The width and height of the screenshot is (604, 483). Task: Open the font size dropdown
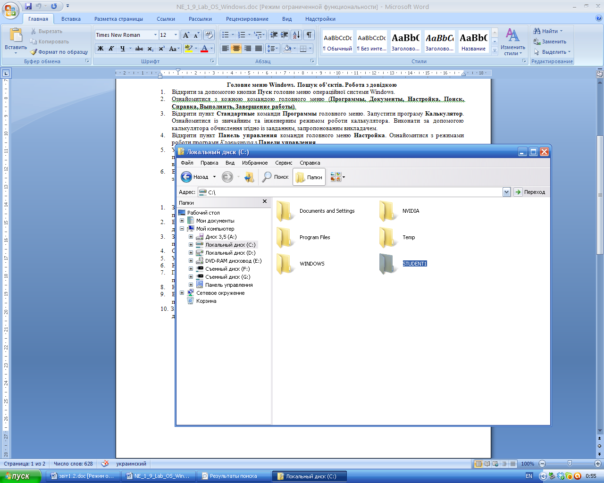click(x=176, y=35)
